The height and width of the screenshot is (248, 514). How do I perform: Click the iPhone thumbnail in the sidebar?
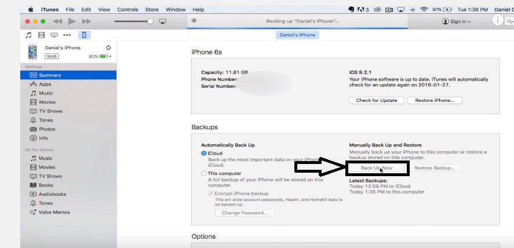click(32, 52)
